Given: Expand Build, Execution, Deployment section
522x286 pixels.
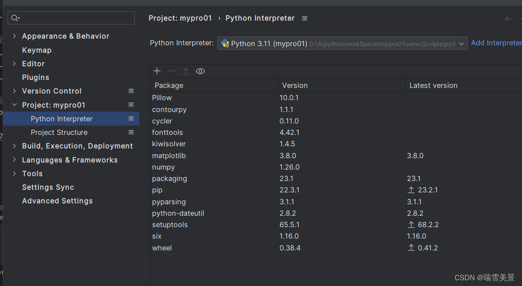Looking at the screenshot, I should 14,145.
